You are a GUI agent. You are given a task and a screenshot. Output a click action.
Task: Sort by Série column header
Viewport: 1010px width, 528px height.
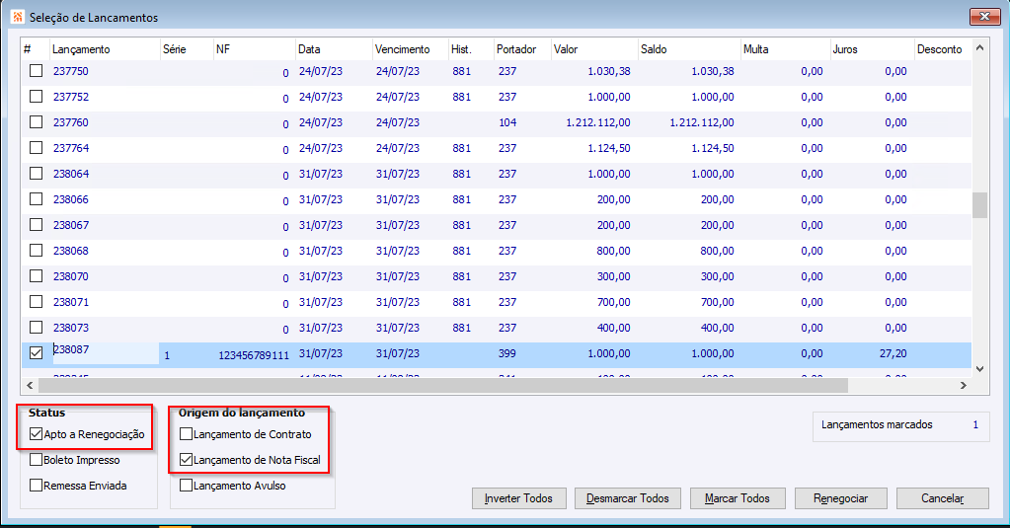(187, 49)
